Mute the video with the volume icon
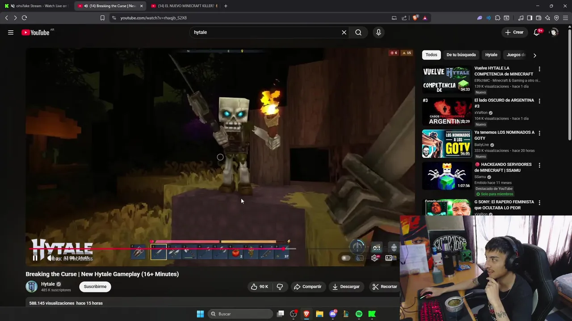The width and height of the screenshot is (572, 321). (50, 258)
